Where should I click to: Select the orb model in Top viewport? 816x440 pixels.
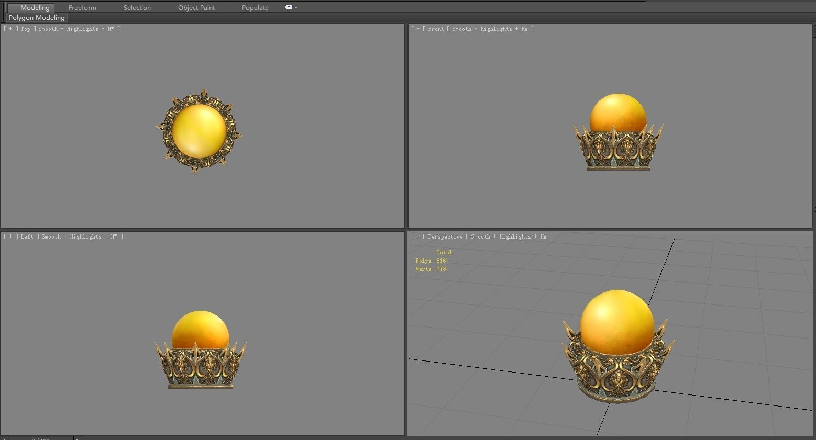199,131
